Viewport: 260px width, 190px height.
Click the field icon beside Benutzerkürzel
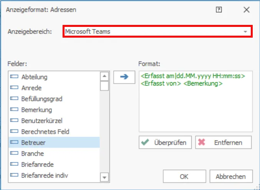[14, 121]
